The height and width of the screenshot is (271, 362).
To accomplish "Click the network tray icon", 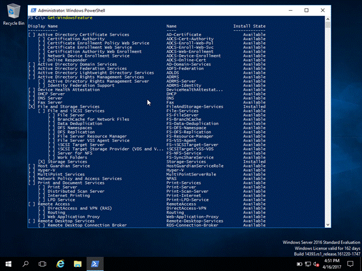I will (307, 264).
